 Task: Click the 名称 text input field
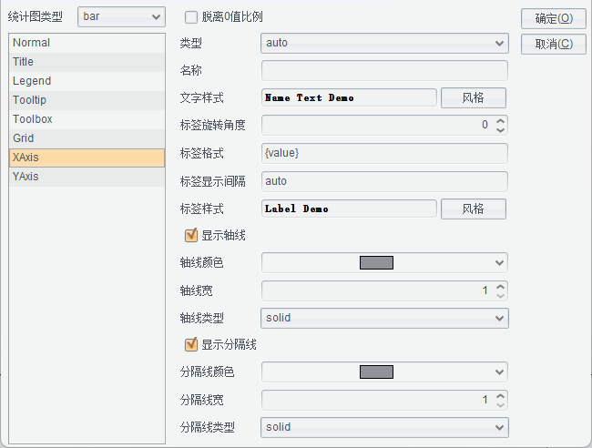(x=384, y=70)
